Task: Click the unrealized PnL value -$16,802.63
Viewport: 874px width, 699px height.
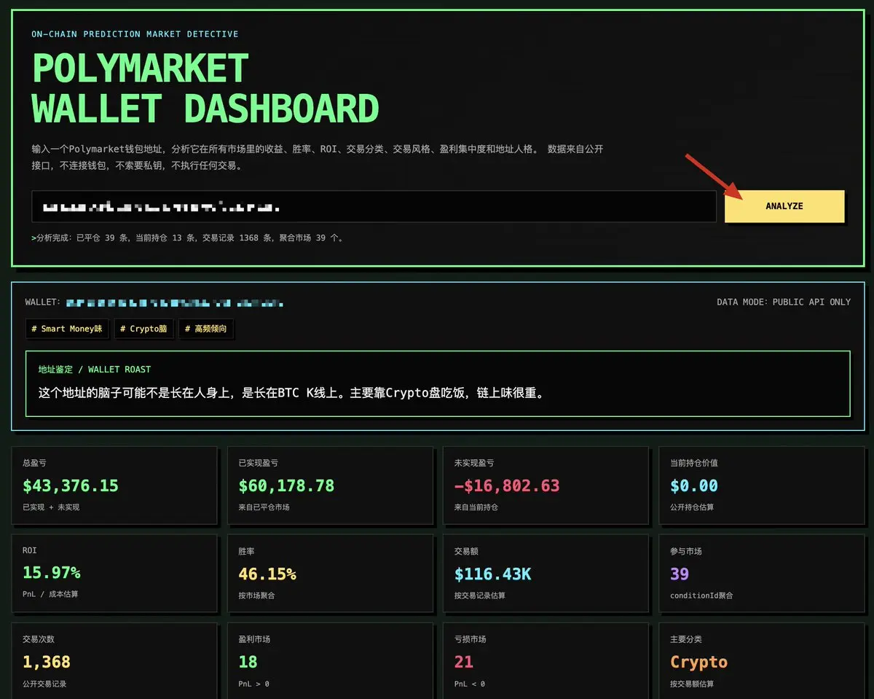Action: pyautogui.click(x=507, y=485)
